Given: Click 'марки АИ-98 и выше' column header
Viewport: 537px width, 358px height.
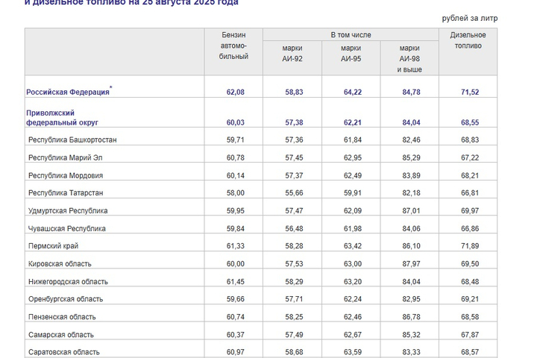Looking at the screenshot, I should tap(409, 59).
